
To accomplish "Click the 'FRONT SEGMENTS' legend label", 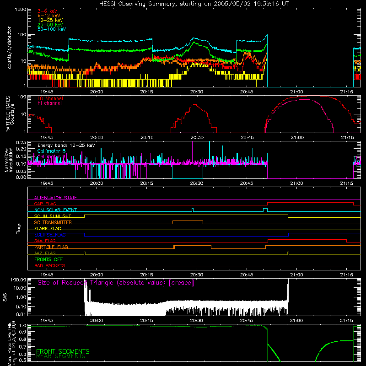I will (63, 351).
